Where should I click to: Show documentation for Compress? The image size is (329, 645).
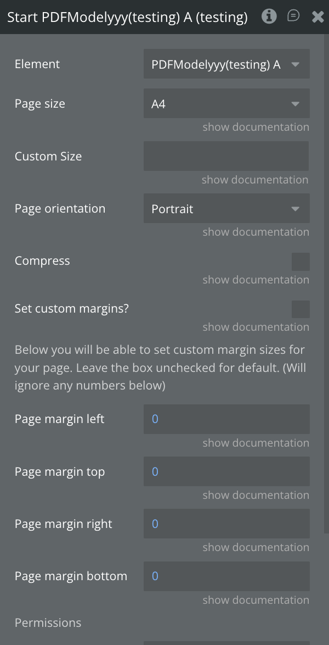coord(256,280)
